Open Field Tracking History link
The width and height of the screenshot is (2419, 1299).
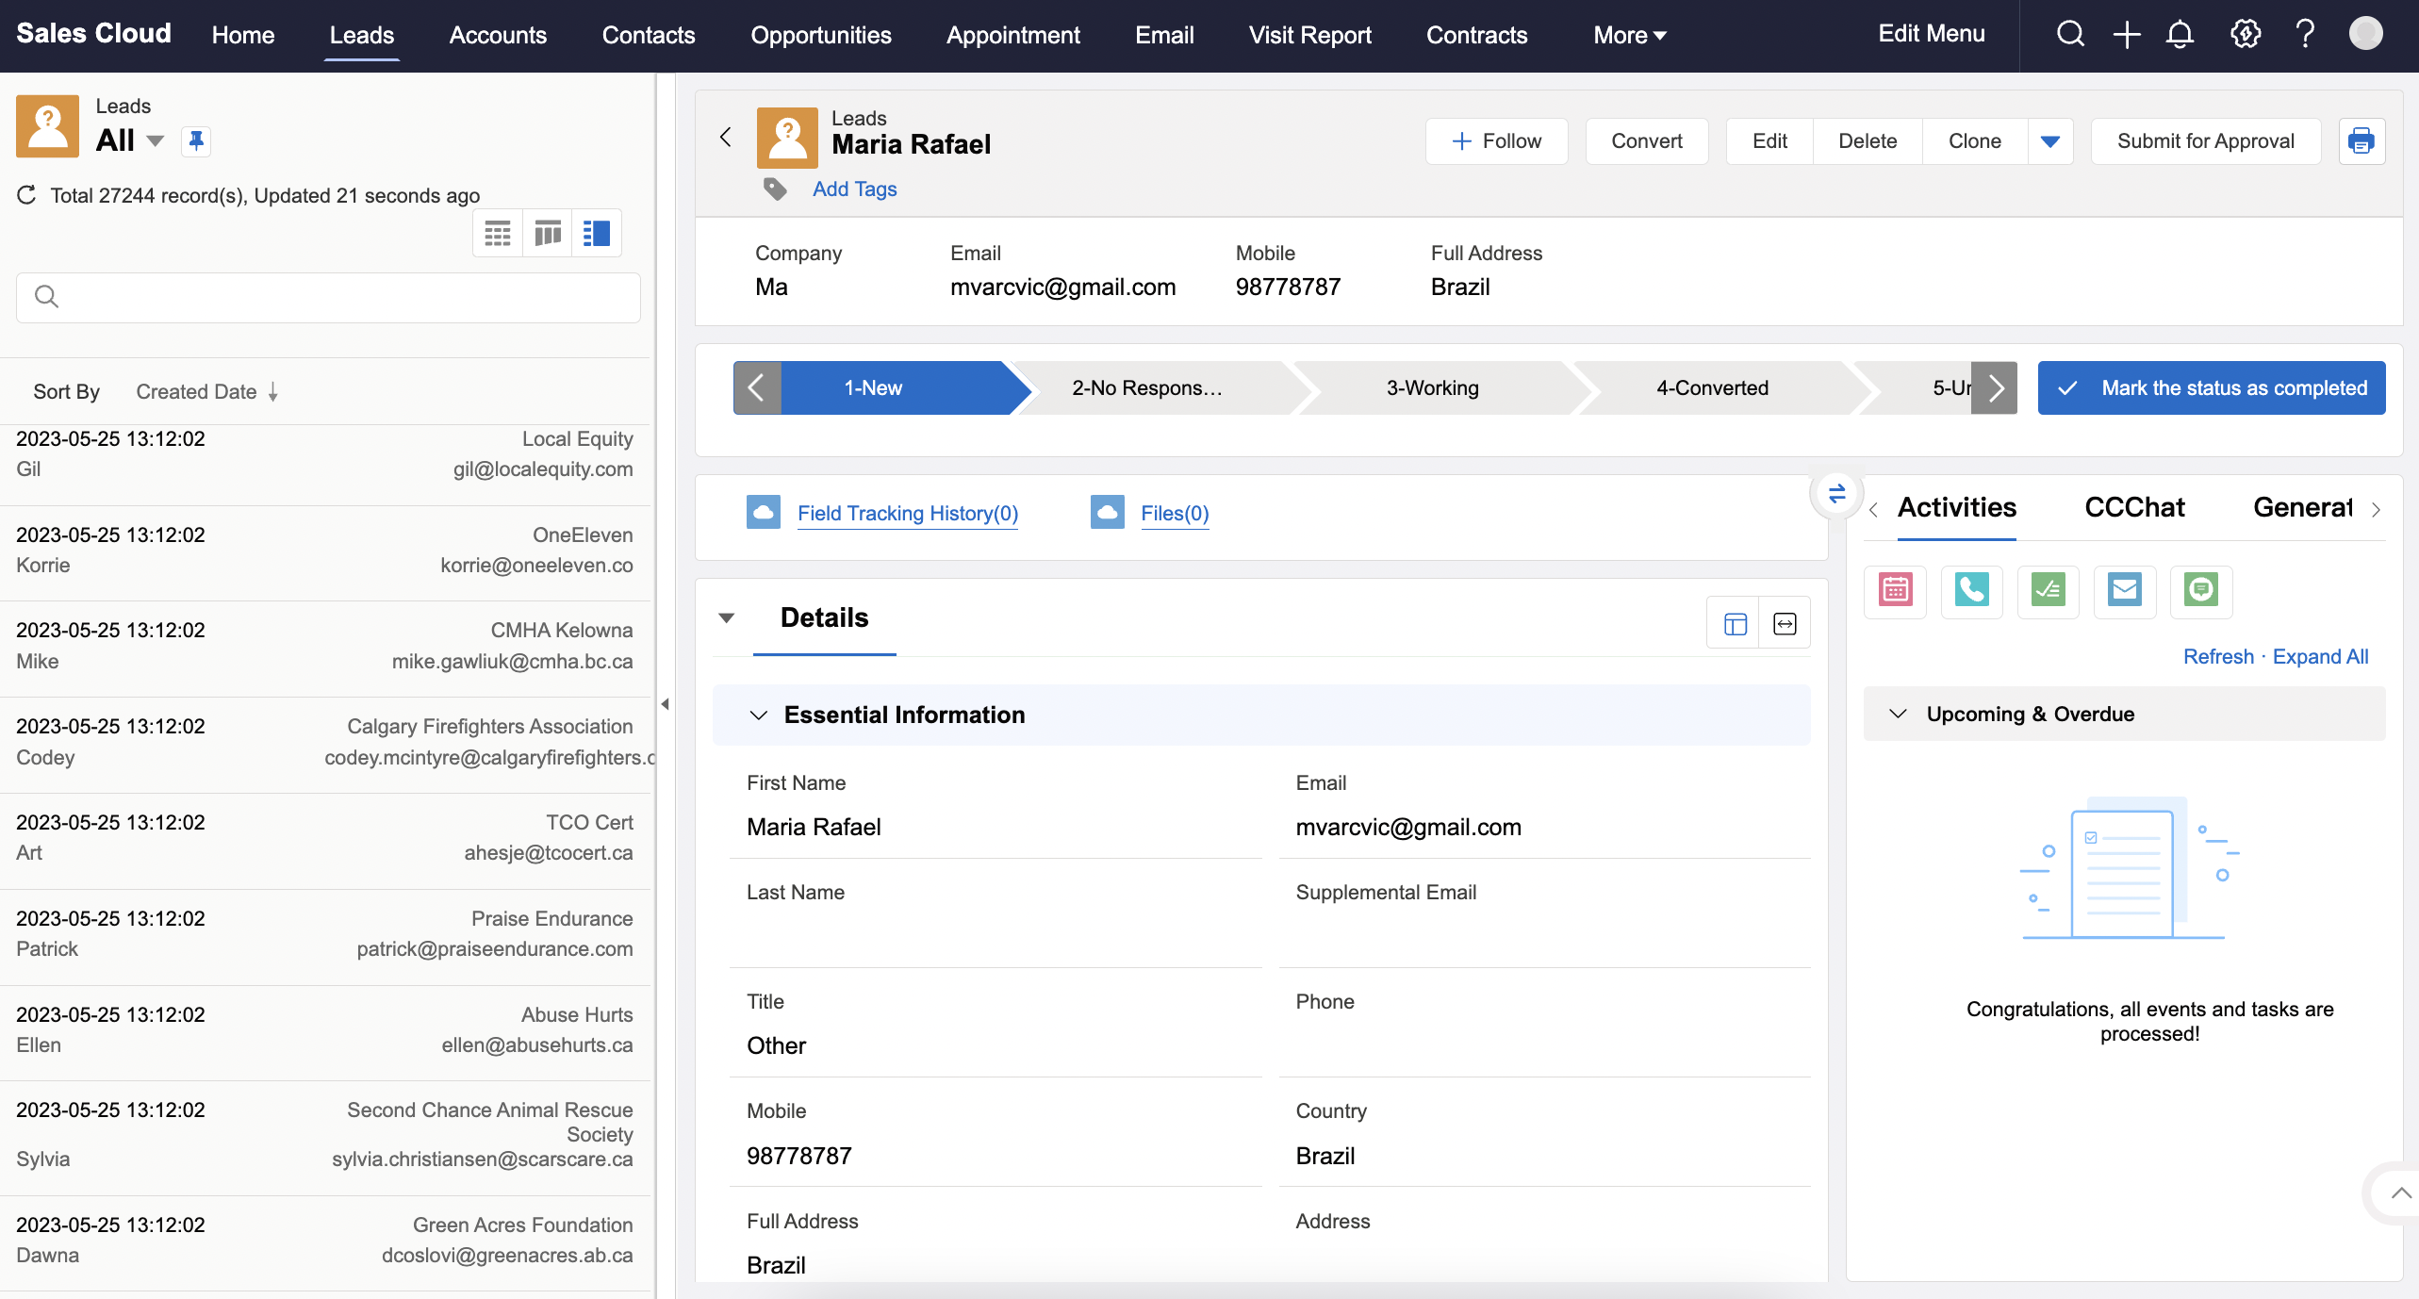[907, 514]
